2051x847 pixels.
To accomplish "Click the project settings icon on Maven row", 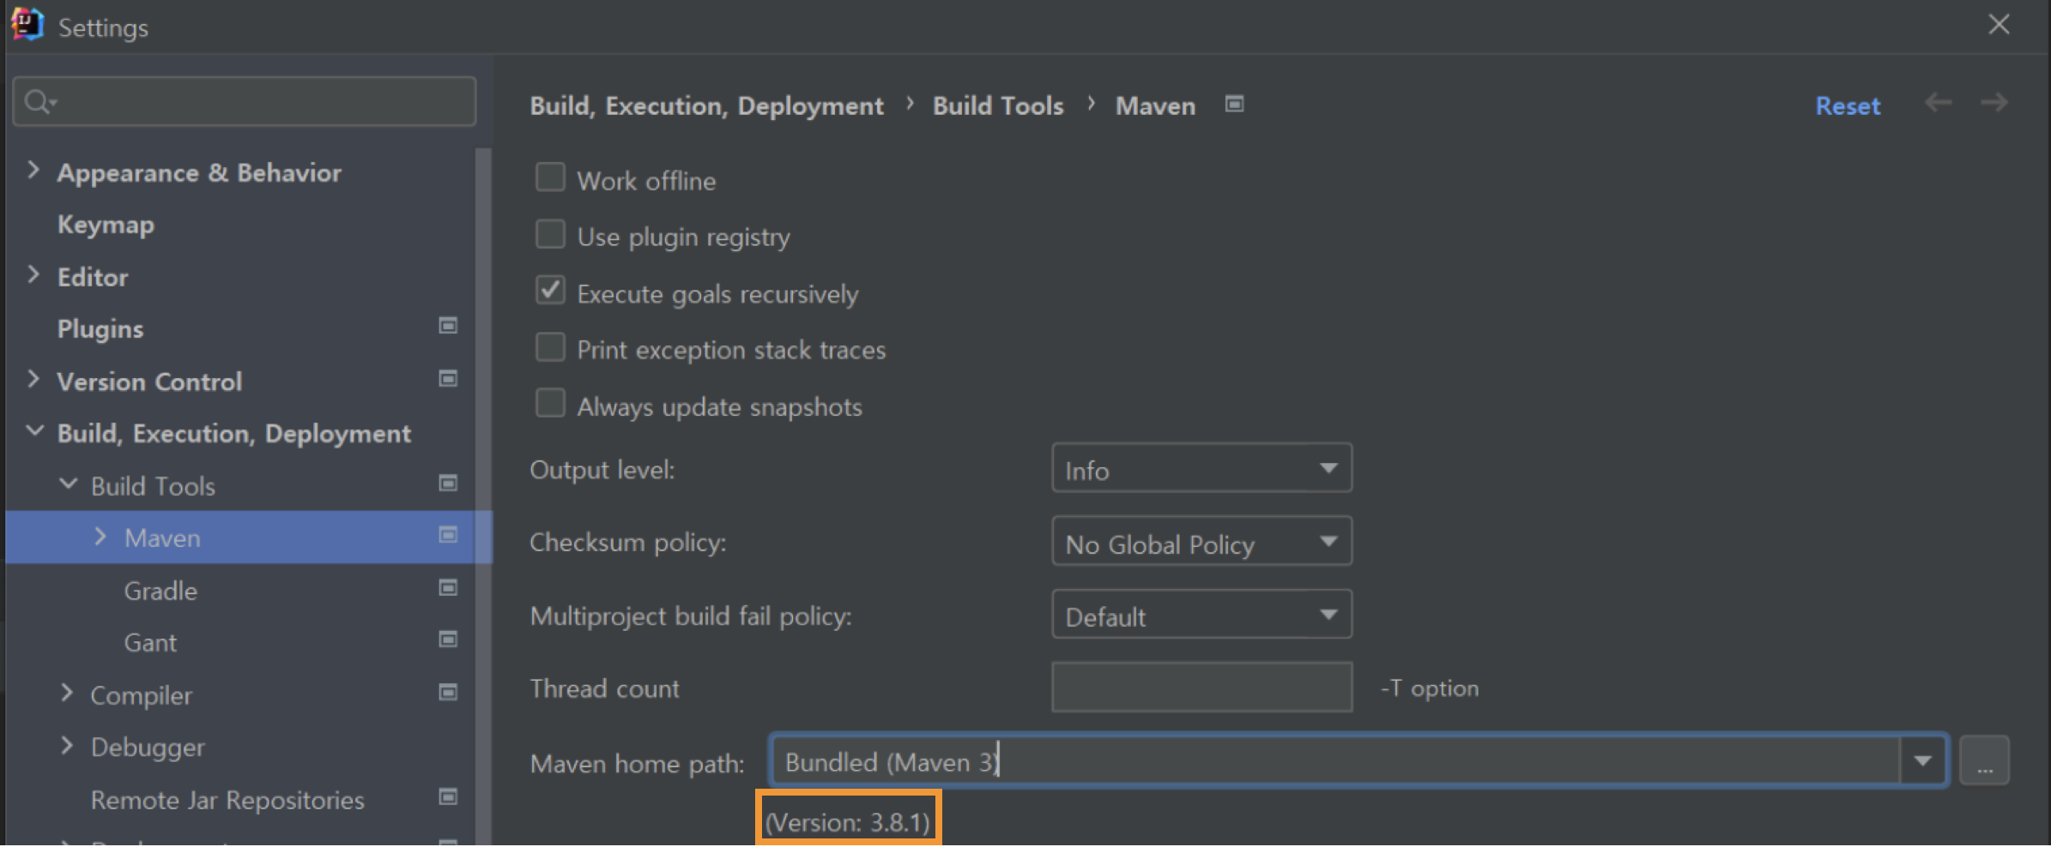I will tap(447, 536).
